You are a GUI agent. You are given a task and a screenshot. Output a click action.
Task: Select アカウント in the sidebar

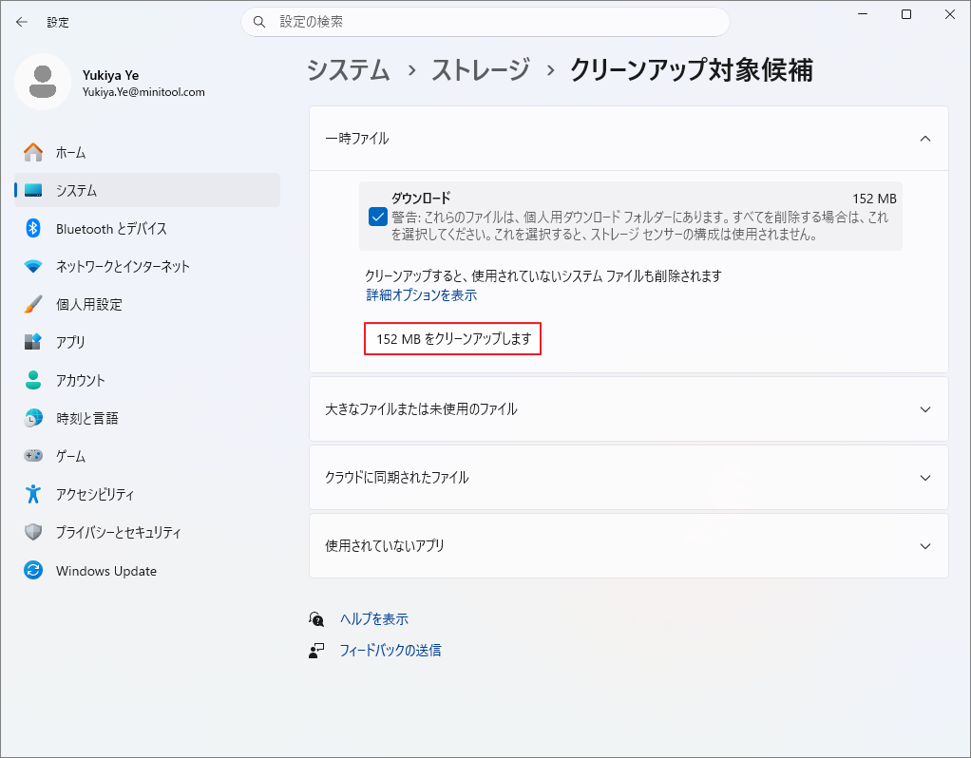(x=147, y=380)
